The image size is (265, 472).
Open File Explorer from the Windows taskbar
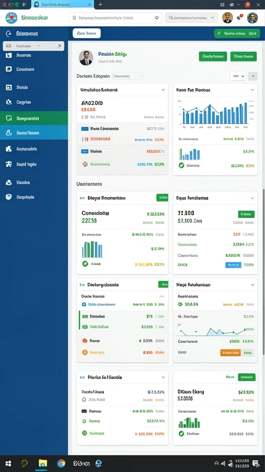[43, 463]
